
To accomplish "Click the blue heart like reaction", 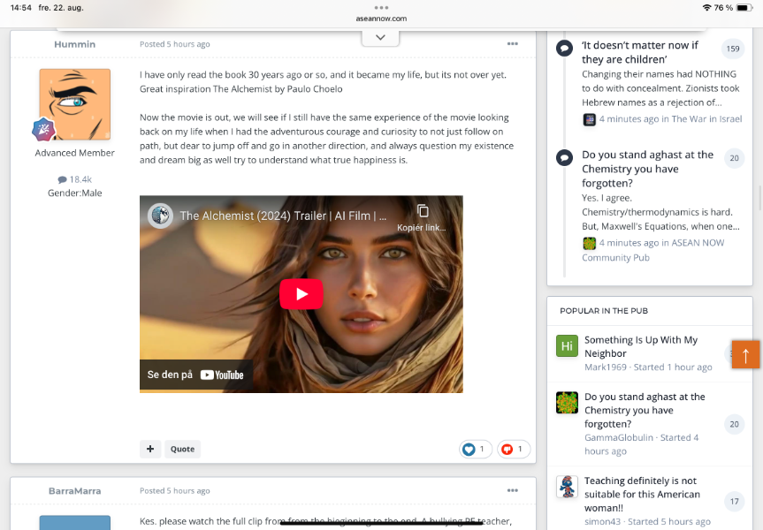I will [x=469, y=450].
